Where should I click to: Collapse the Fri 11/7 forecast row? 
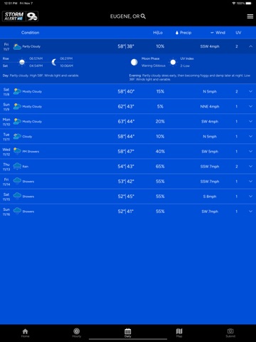pos(250,46)
